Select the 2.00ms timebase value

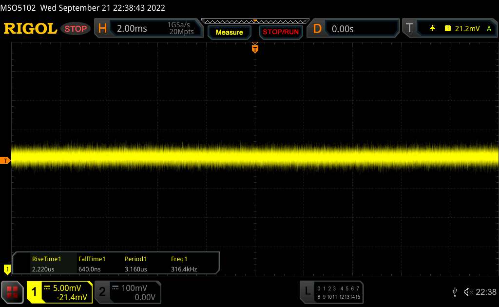click(132, 29)
